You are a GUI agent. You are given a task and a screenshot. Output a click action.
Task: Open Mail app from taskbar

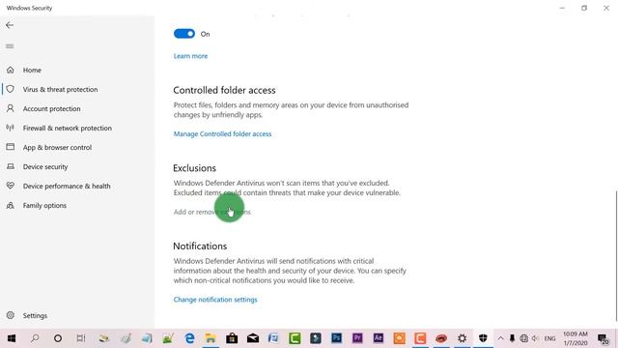click(x=253, y=338)
